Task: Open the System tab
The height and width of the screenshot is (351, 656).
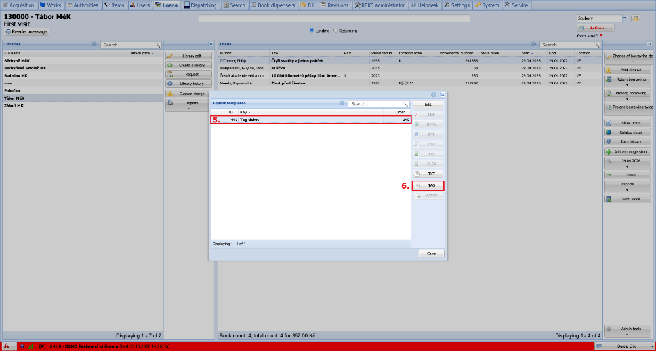Action: tap(487, 5)
